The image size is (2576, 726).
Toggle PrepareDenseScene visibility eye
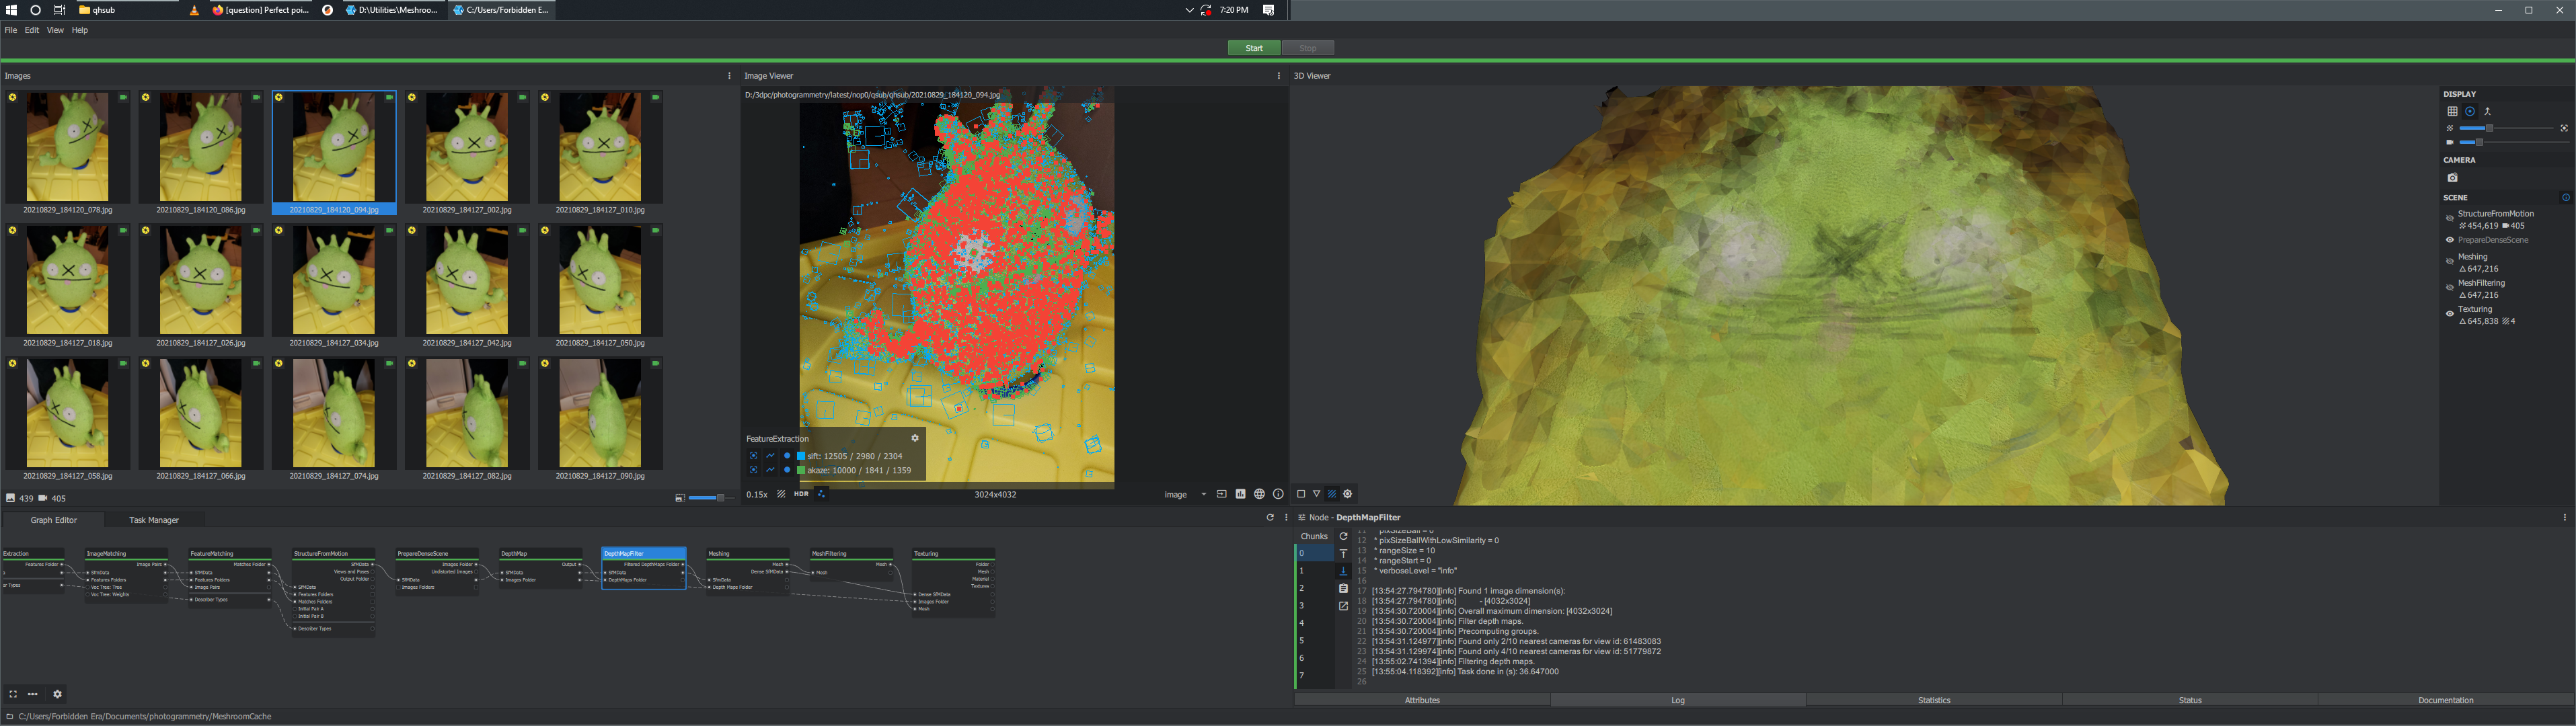click(2450, 240)
